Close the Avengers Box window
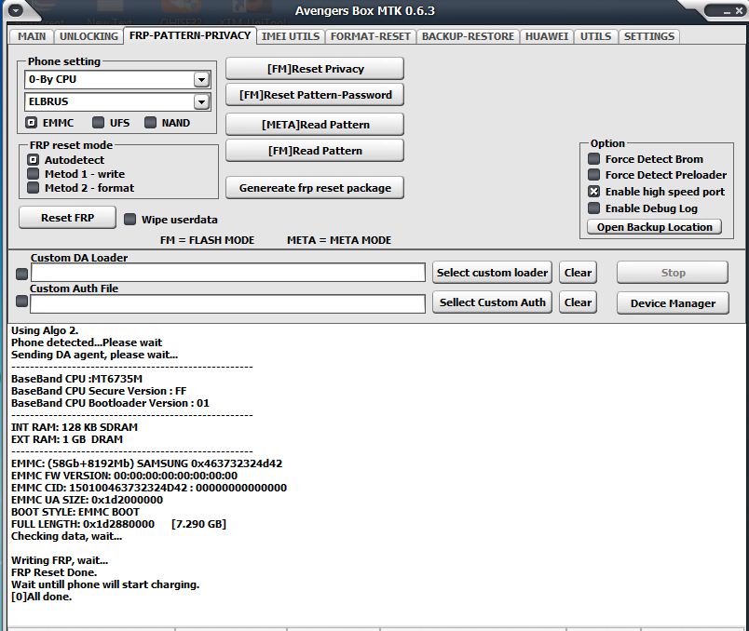Screen dimensions: 749x631 tap(739, 11)
